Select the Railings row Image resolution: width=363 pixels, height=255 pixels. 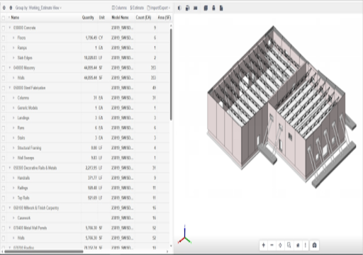click(x=85, y=188)
